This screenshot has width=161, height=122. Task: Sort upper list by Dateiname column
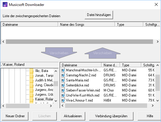pos(29,25)
